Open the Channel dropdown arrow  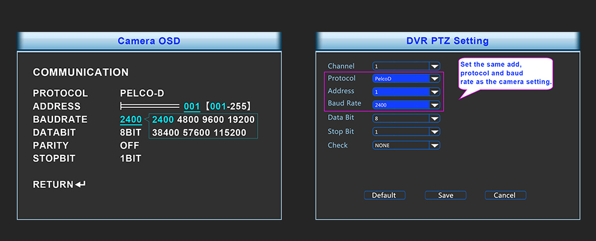coord(434,66)
